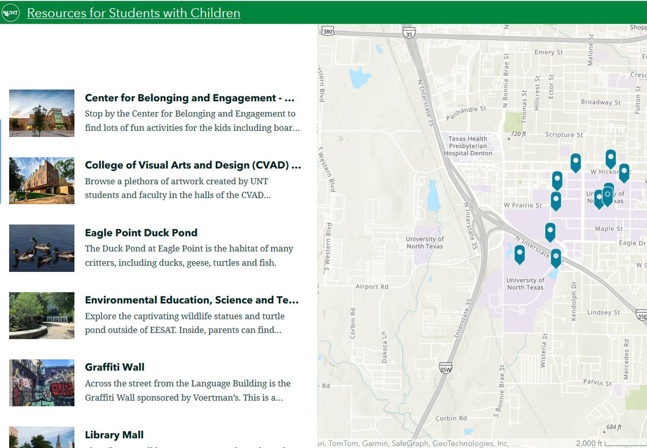Select the Library Mall title
647x448 pixels.
click(114, 435)
